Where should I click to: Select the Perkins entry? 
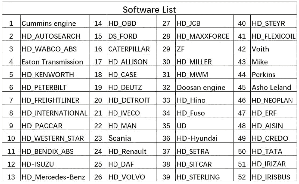(264, 75)
